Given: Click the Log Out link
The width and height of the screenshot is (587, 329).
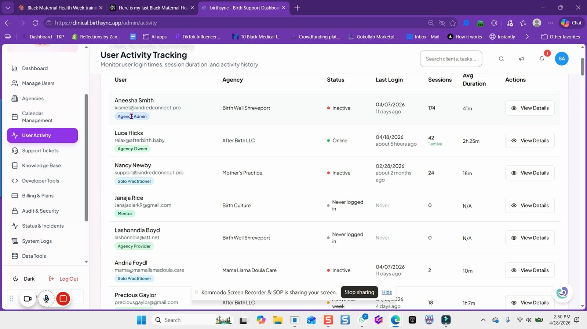Looking at the screenshot, I should coord(64,279).
